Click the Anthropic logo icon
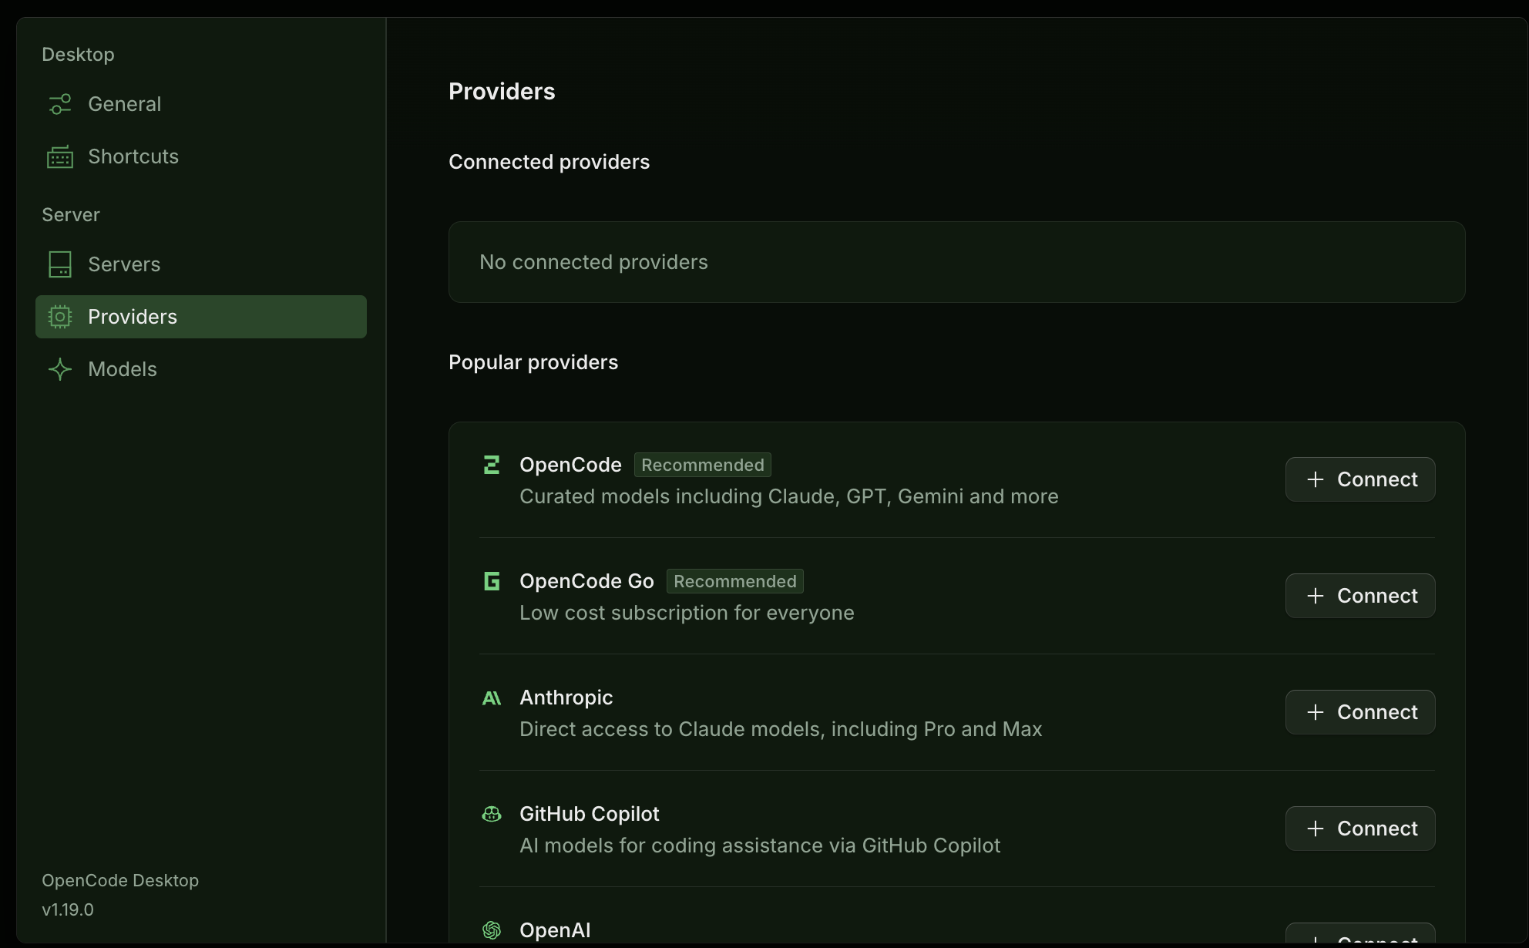Screen dimensions: 1529x948 tap(492, 698)
